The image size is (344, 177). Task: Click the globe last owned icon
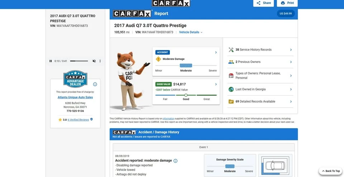(x=231, y=89)
